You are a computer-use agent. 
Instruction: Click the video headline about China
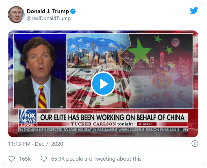112,117
